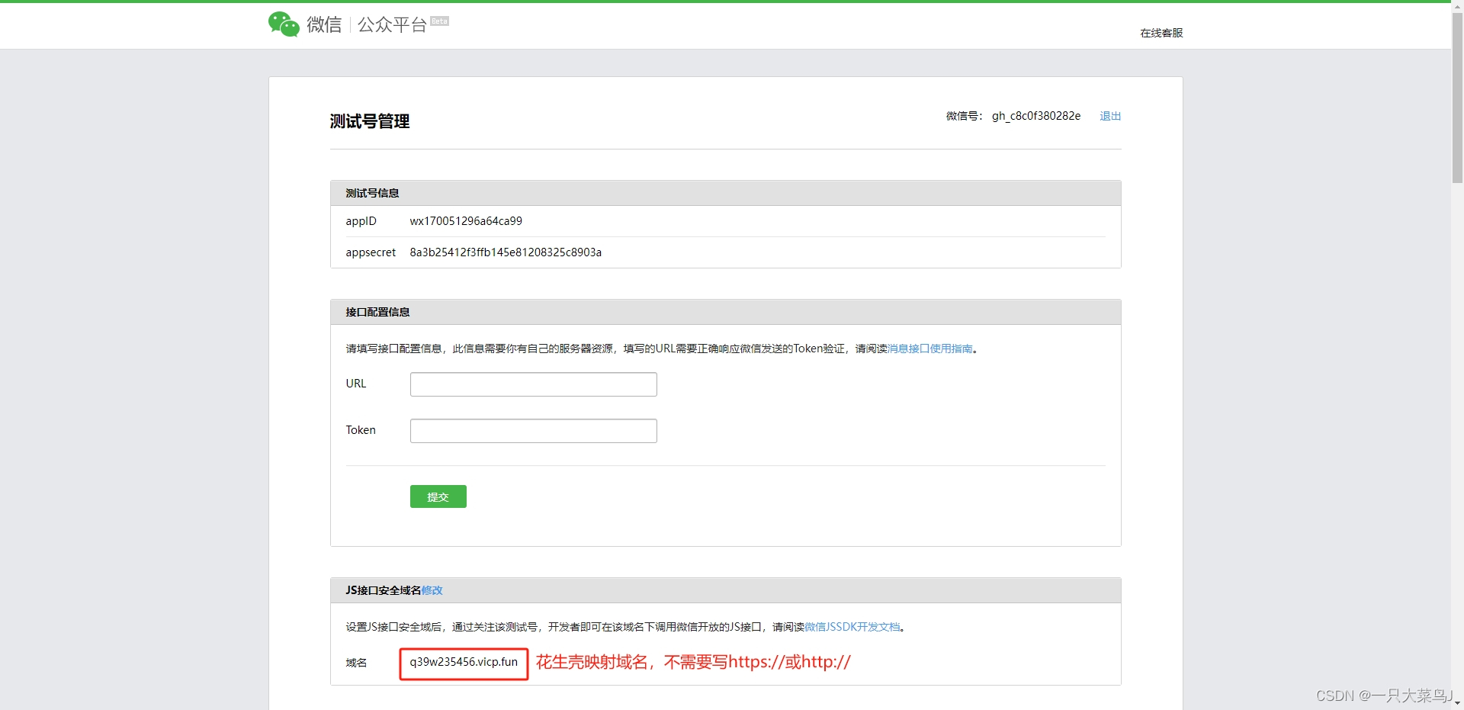The height and width of the screenshot is (710, 1464).
Task: Select the appID value wx170051296a64ca99
Action: (466, 221)
